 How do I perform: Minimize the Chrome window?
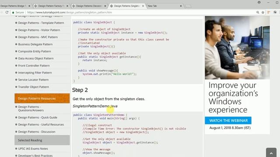(x=268, y=3)
